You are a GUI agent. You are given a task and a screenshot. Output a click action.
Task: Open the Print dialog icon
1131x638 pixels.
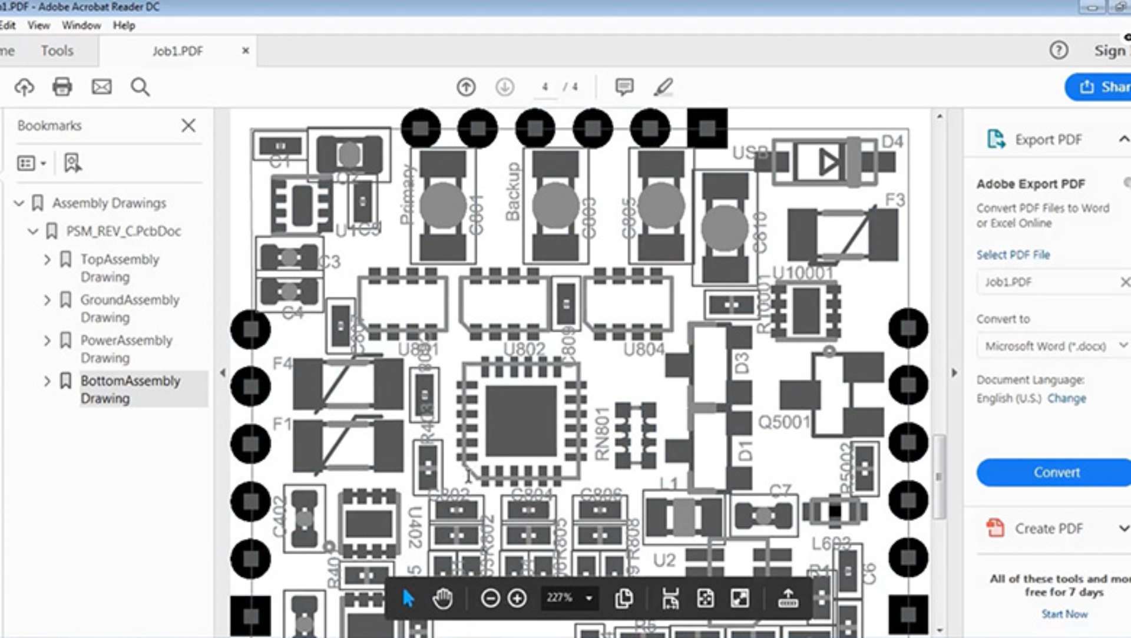coord(62,87)
